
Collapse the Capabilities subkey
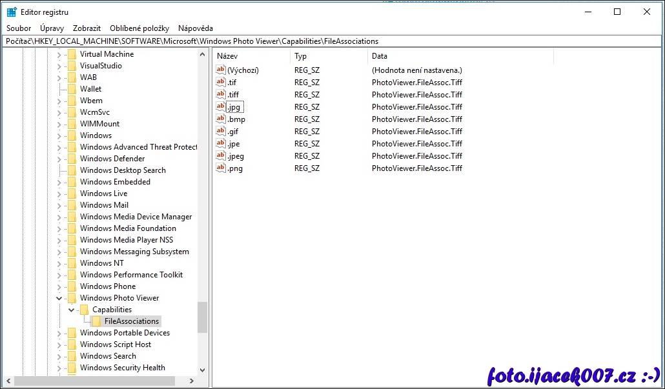coord(72,310)
